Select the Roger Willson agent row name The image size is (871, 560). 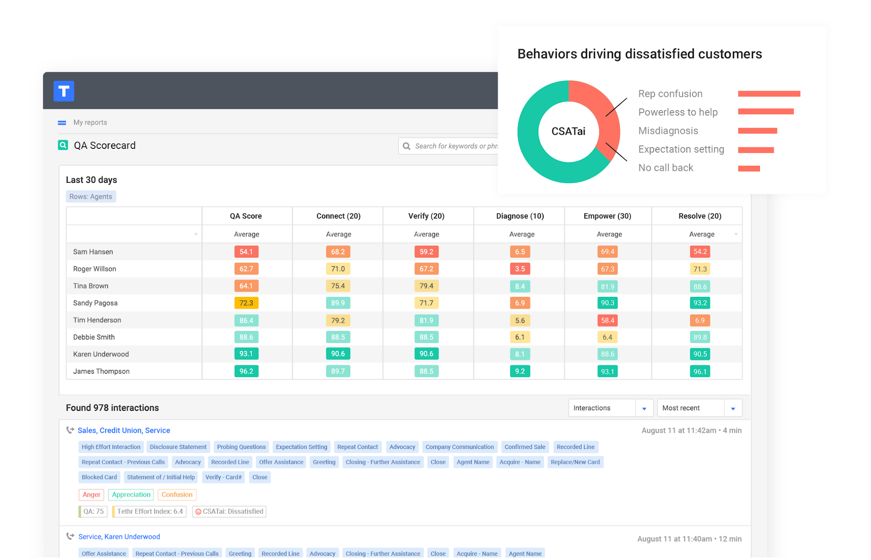tap(94, 269)
